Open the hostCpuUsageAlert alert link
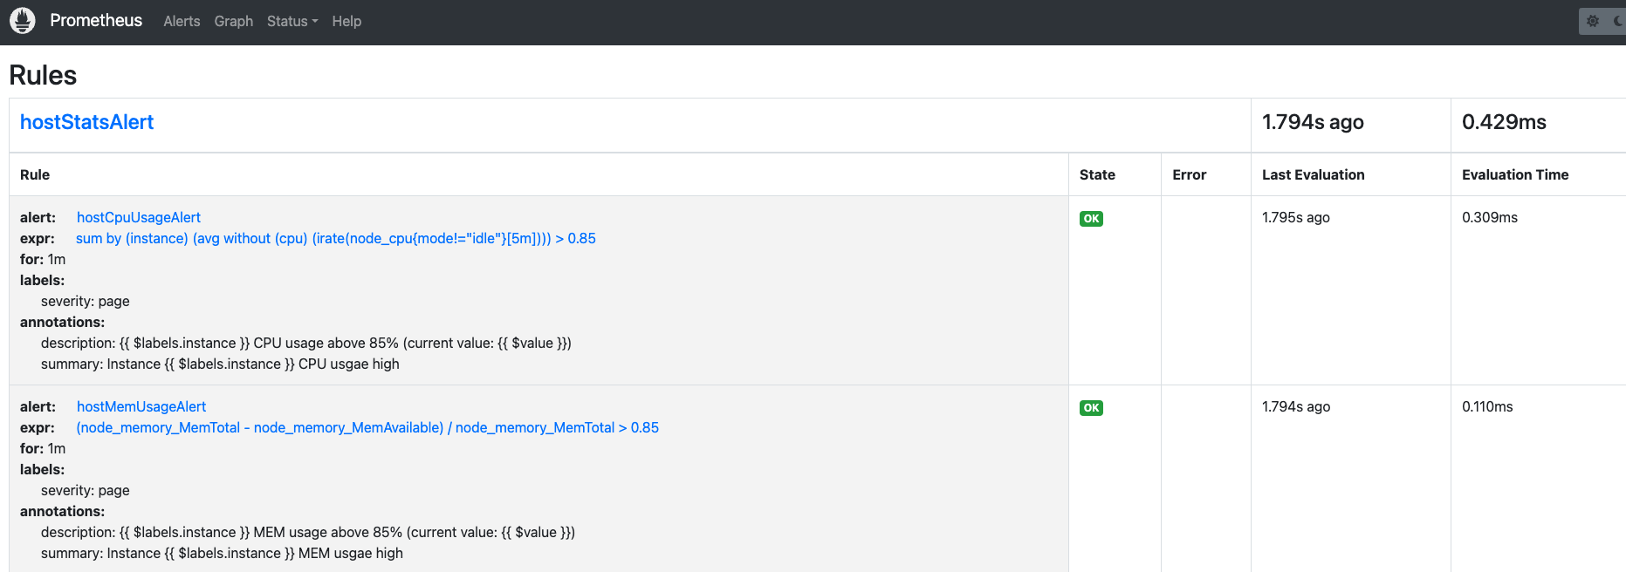This screenshot has height=572, width=1626. click(x=139, y=217)
